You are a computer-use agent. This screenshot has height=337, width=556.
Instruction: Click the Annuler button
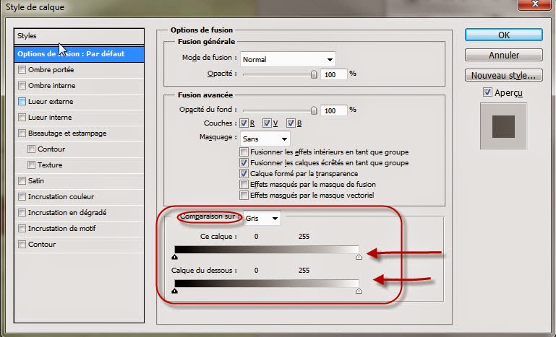point(503,56)
